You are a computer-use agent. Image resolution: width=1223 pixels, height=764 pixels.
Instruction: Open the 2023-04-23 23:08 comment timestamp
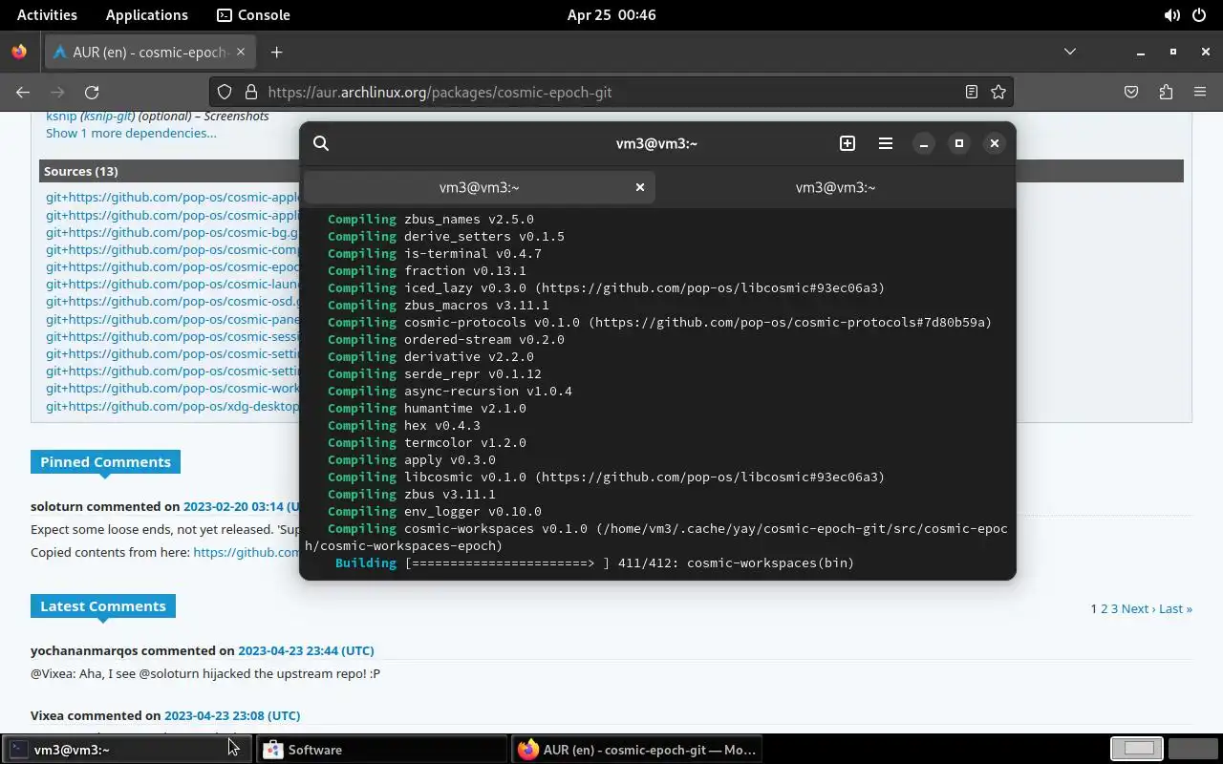pos(232,715)
